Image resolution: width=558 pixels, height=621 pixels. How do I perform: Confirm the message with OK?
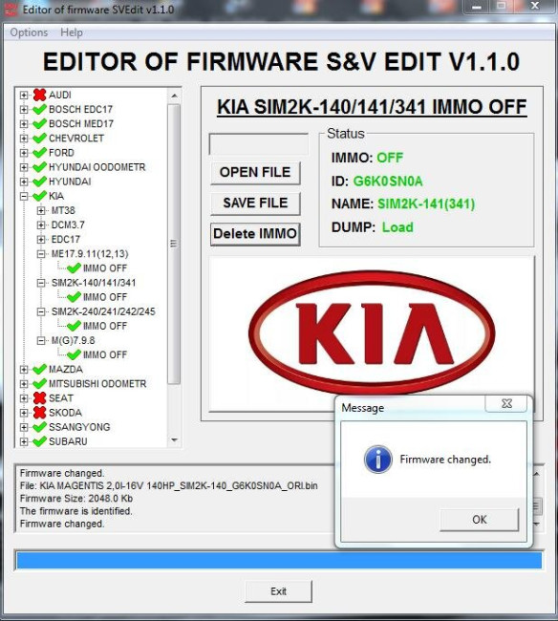click(x=480, y=520)
